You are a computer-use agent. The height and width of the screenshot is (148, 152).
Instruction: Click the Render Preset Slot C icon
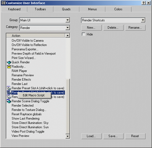point(9,97)
